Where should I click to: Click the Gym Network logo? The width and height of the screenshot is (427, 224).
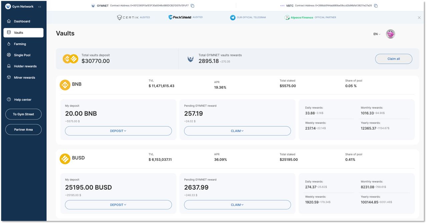[x=8, y=7]
